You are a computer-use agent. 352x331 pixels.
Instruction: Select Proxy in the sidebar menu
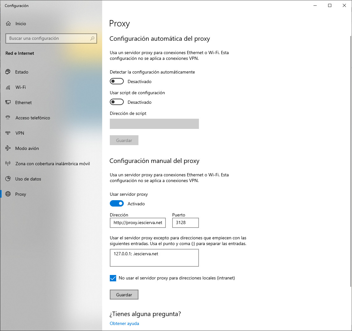pyautogui.click(x=21, y=194)
